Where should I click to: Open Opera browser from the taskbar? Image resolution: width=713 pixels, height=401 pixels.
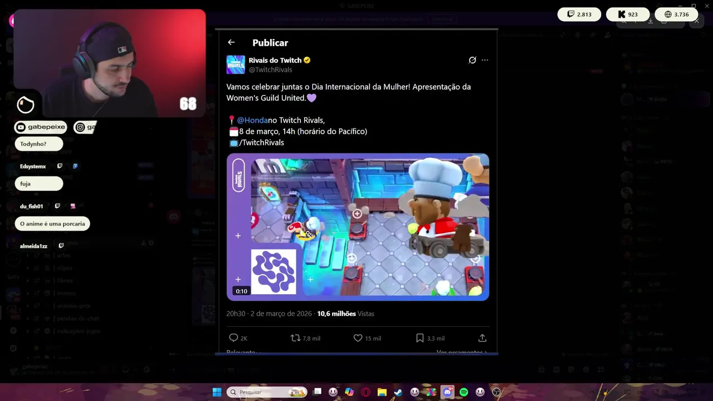(366, 392)
